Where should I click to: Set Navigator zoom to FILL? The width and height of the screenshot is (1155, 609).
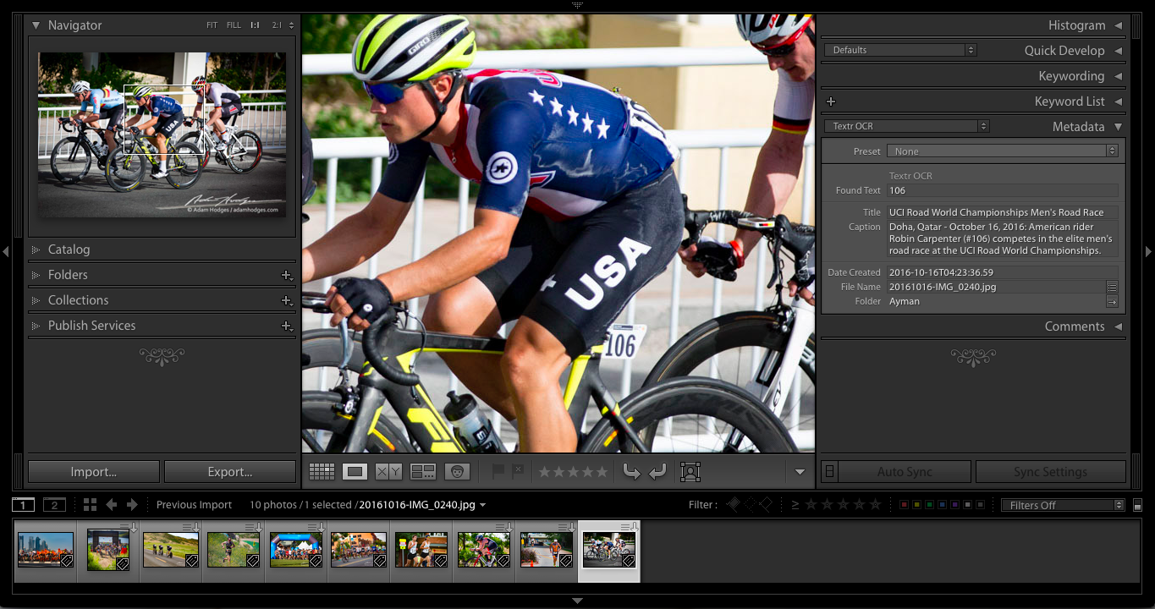pyautogui.click(x=234, y=25)
